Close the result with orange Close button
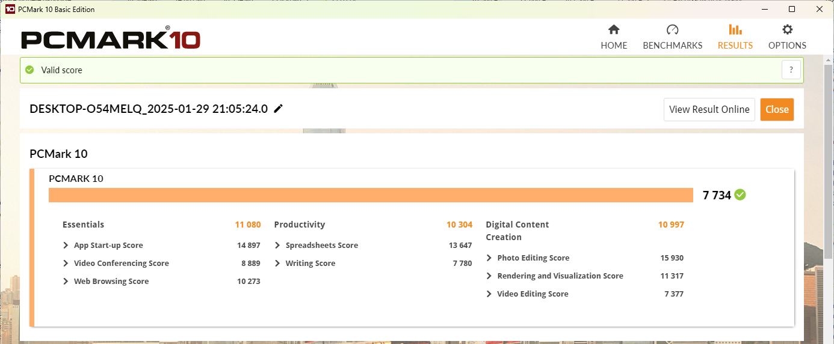 click(x=777, y=109)
